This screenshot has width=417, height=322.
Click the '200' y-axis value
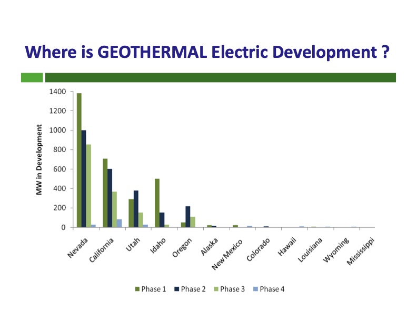point(59,208)
